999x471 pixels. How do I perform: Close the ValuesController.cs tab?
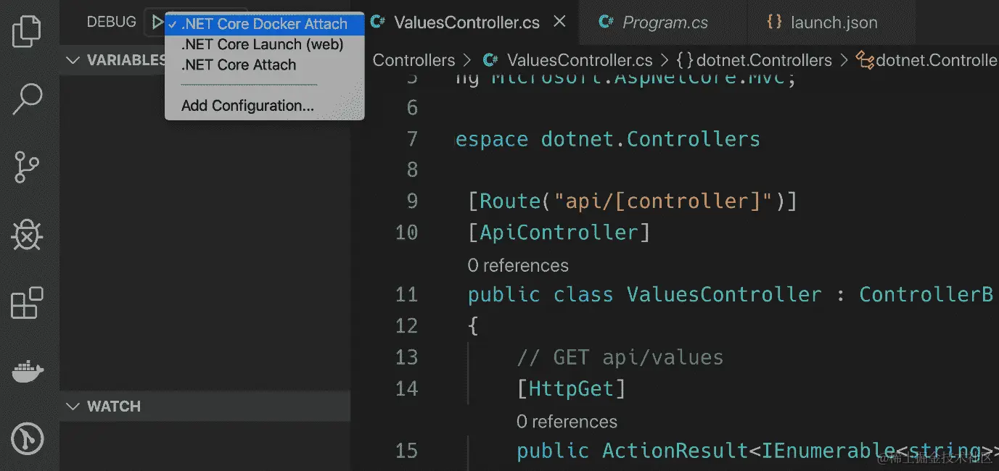[559, 22]
